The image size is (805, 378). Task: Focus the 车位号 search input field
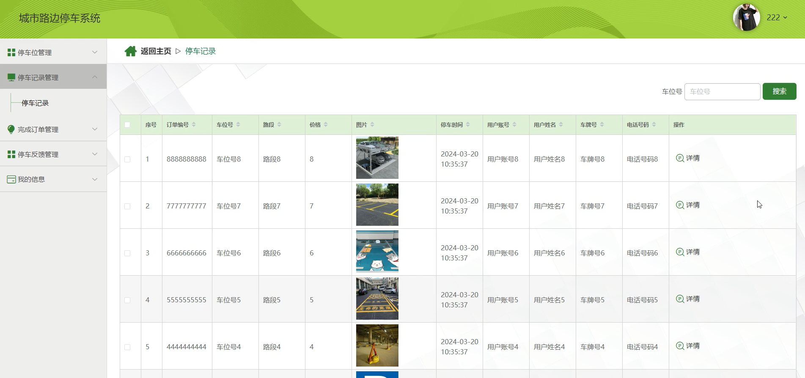pyautogui.click(x=722, y=91)
